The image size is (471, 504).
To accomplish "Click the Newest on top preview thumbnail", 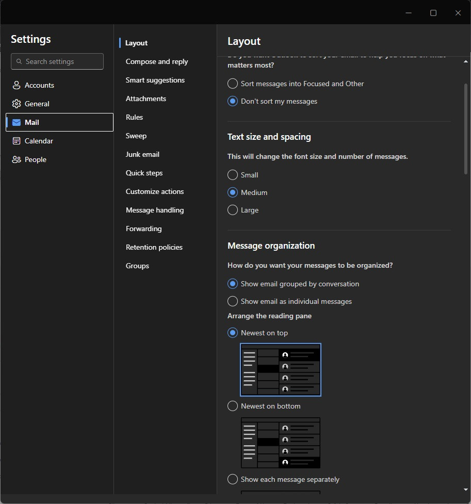I will (281, 370).
